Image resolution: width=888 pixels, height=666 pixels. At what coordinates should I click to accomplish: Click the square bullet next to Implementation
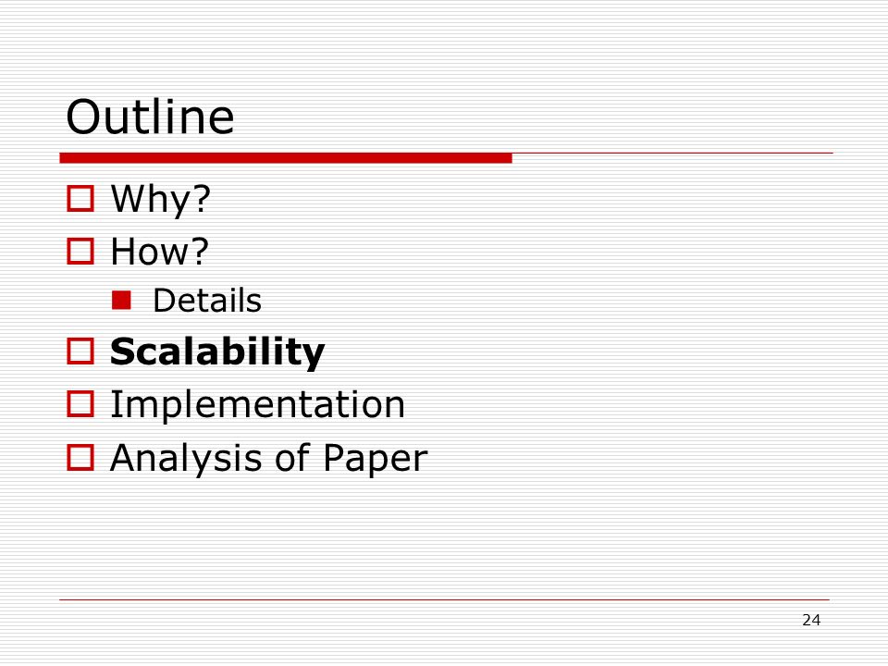coord(80,404)
